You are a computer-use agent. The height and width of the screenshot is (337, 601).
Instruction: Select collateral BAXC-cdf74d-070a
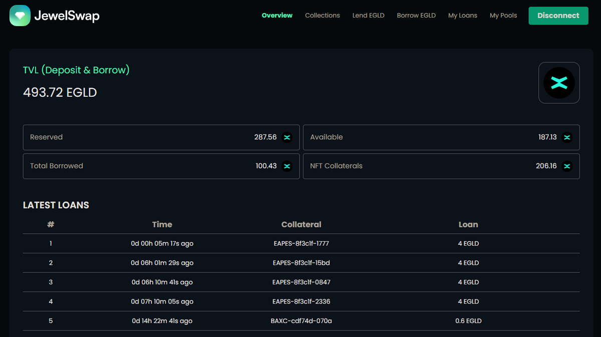(302, 321)
